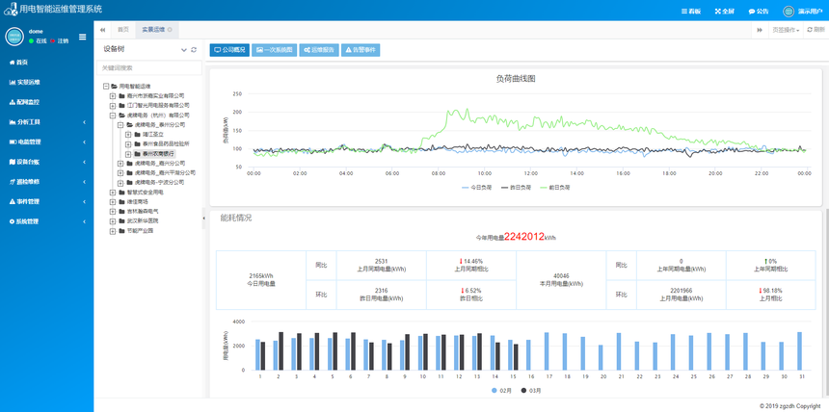Select the 吉林瀚森电气 folder icon
The width and height of the screenshot is (829, 412).
click(122, 211)
